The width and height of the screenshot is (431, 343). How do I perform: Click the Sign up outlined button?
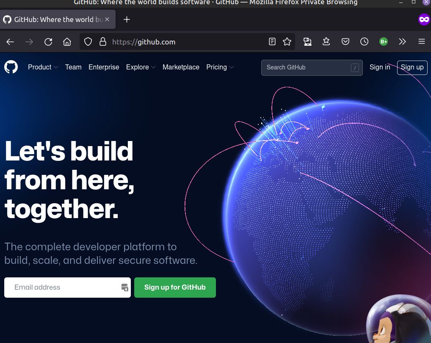pos(412,68)
